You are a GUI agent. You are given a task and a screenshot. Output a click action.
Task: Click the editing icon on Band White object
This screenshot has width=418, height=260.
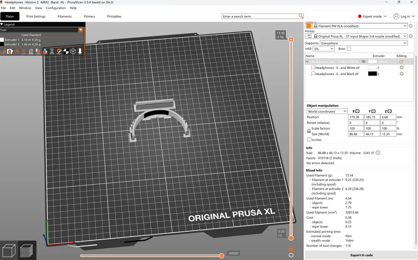point(401,62)
